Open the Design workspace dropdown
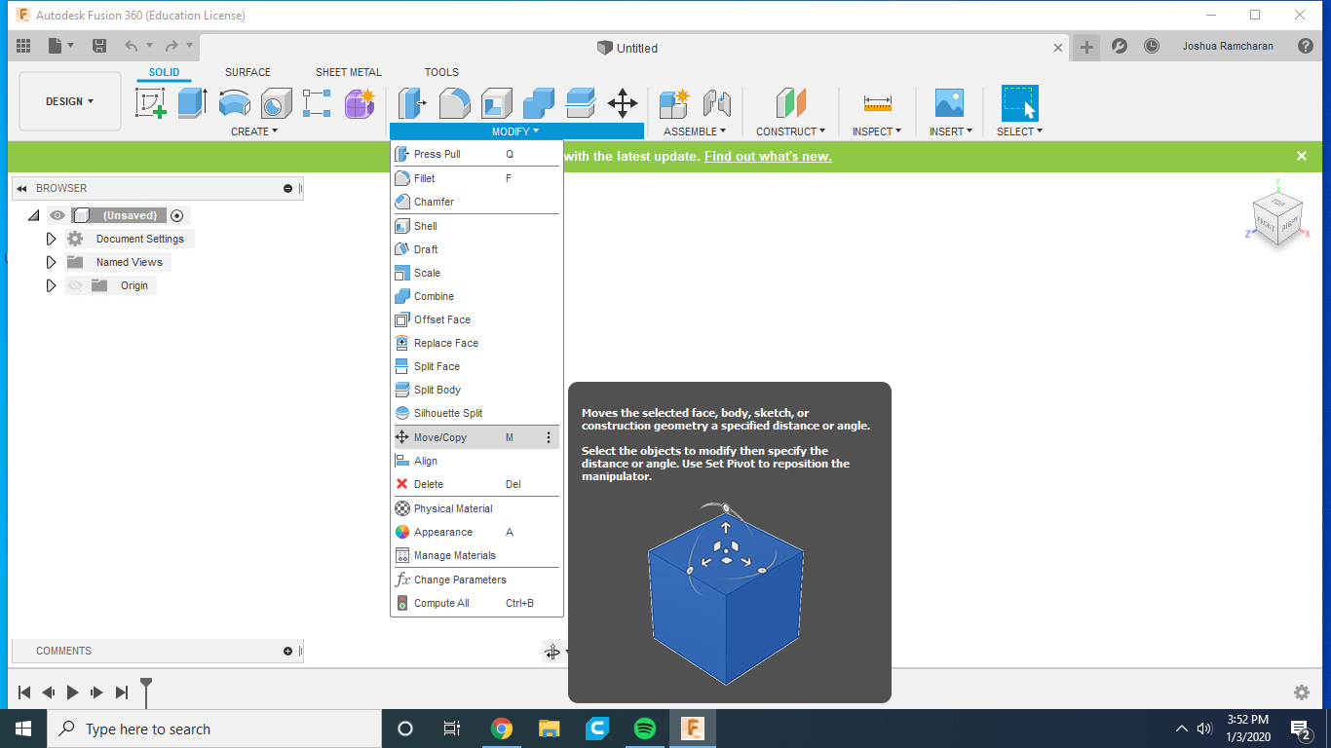The image size is (1331, 748). pos(70,101)
